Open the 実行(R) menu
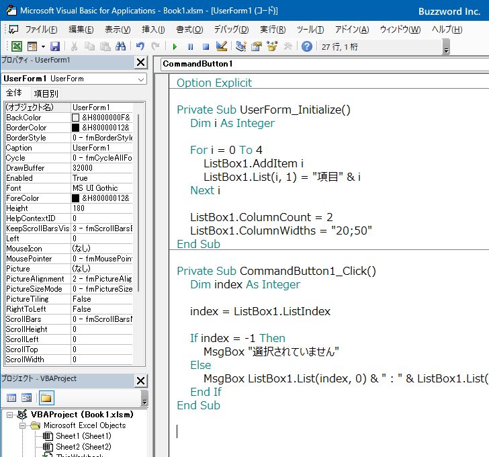The width and height of the screenshot is (489, 457). click(x=273, y=30)
